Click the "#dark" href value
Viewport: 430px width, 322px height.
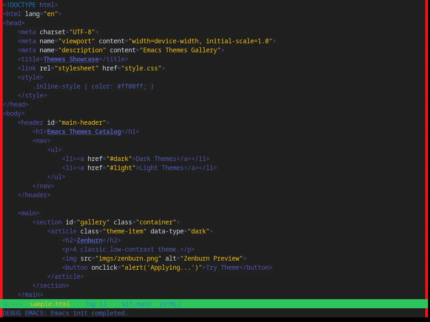(x=119, y=159)
